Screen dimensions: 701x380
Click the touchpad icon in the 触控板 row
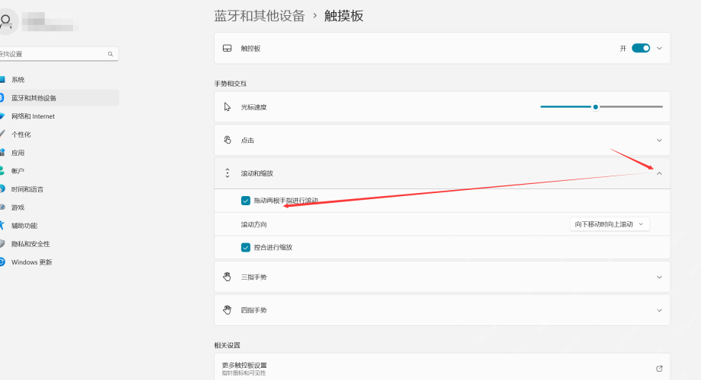coord(227,48)
